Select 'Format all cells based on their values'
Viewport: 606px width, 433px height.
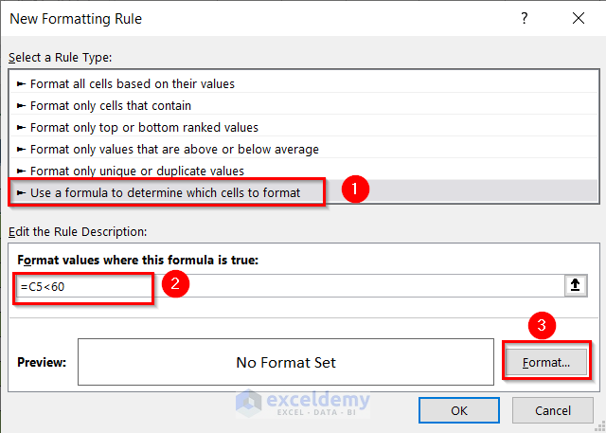point(133,83)
